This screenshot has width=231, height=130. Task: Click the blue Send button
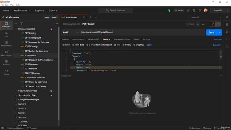point(212,32)
